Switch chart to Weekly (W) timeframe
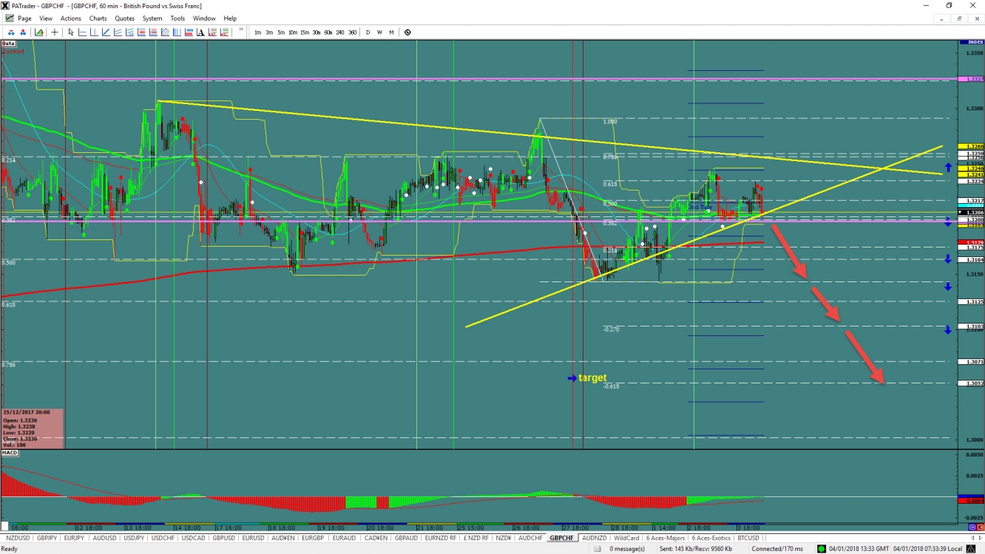 tap(379, 32)
